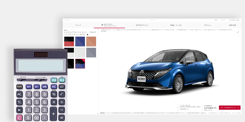
Task: Go to the 内装色・シート地 tab
Action: coord(176,25)
